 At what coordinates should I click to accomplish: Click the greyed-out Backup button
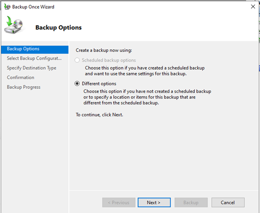pos(191,202)
